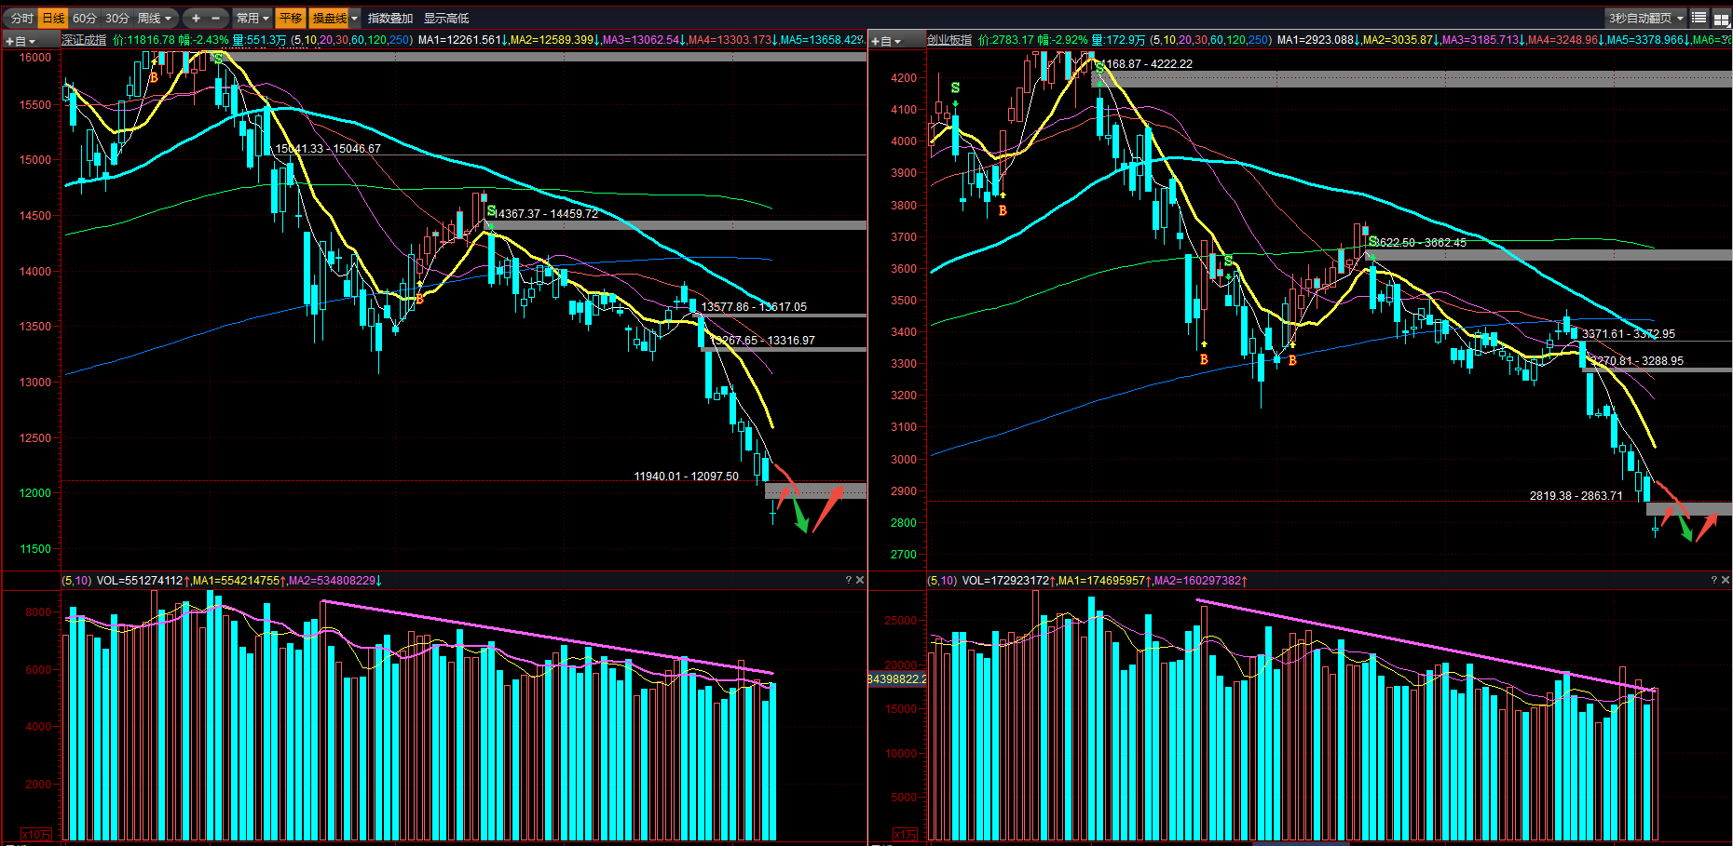Click the 34398822.2 volume axis marker
This screenshot has height=846, width=1733.
tap(897, 678)
